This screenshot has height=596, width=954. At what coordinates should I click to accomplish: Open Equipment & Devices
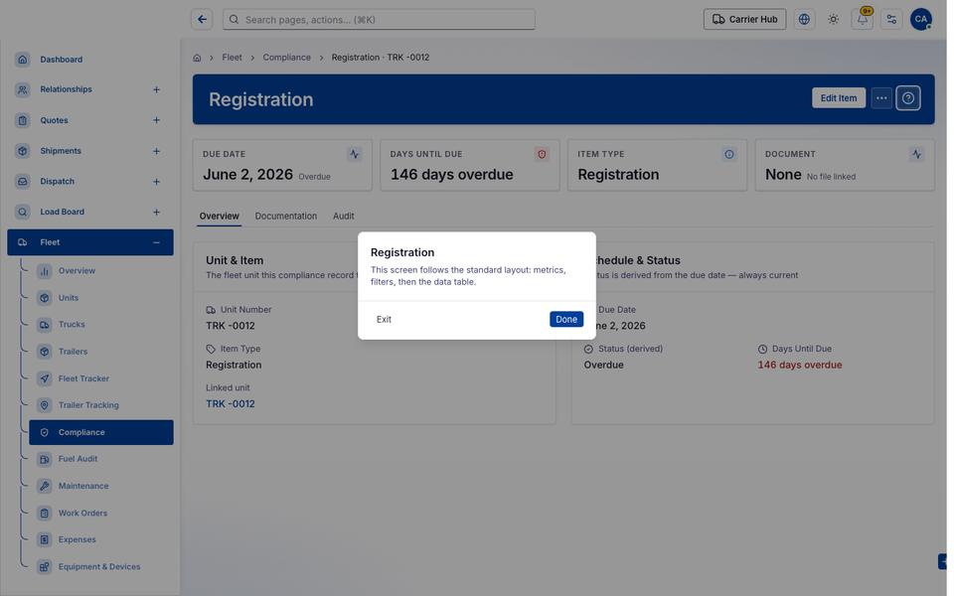pyautogui.click(x=101, y=567)
